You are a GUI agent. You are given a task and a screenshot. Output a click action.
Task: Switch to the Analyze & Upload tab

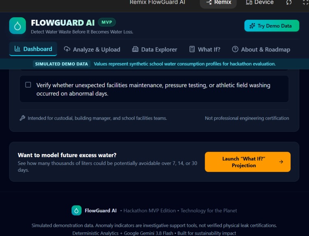92,49
